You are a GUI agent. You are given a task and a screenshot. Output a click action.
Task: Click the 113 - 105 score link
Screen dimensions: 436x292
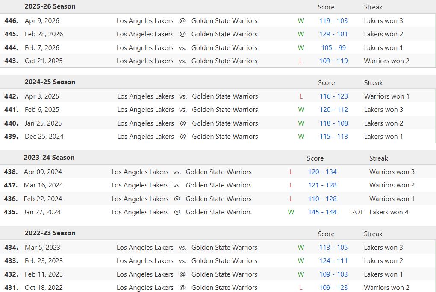coord(333,248)
